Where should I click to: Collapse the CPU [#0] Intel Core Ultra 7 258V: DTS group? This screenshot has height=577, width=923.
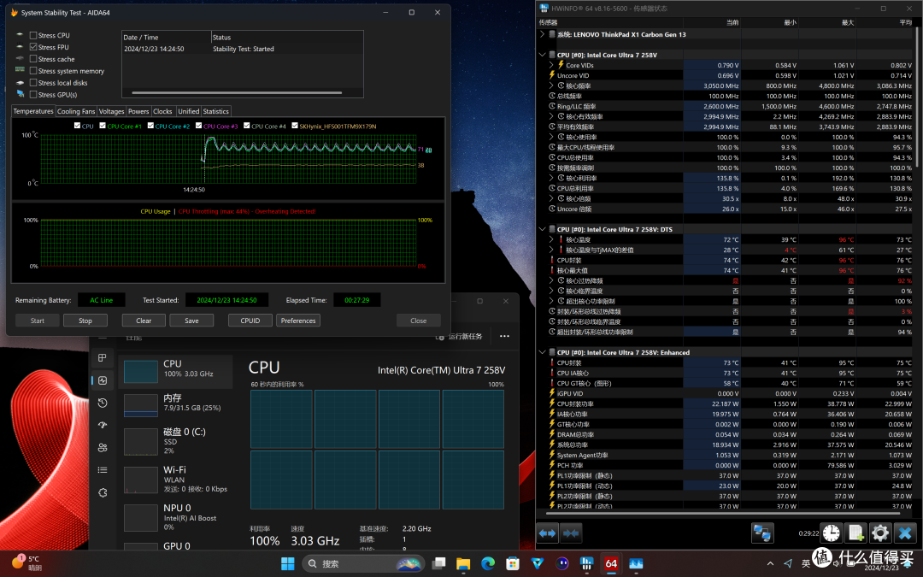pos(543,229)
